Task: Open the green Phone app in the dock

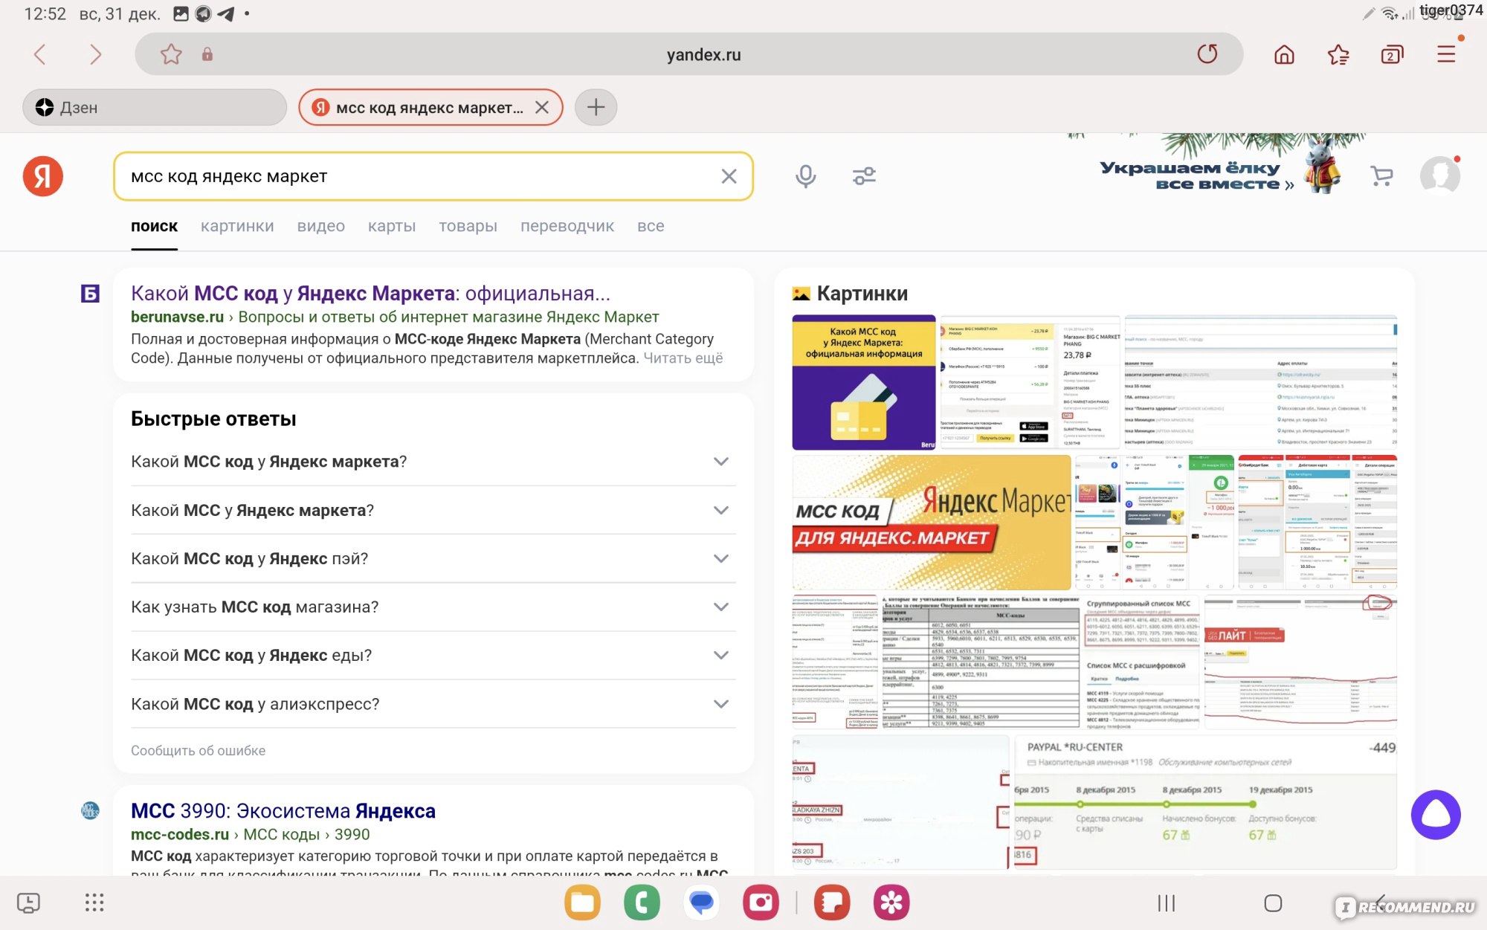Action: point(642,902)
